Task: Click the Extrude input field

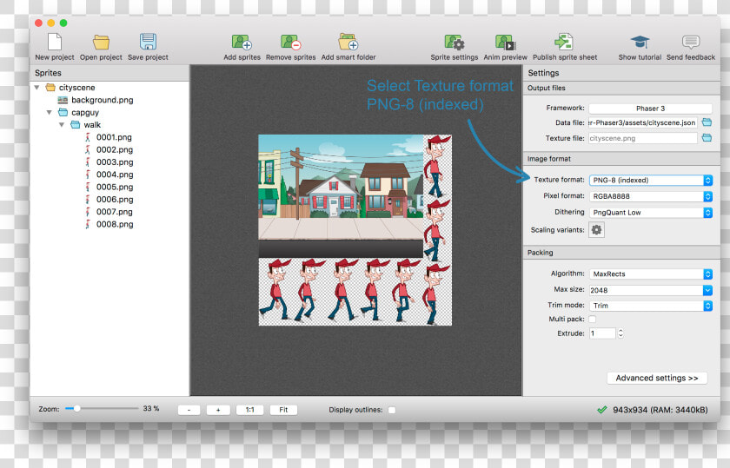Action: 602,333
